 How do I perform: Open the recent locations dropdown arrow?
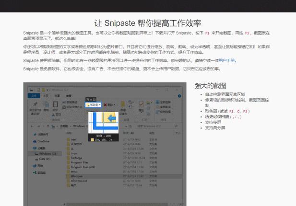tap(44, 126)
